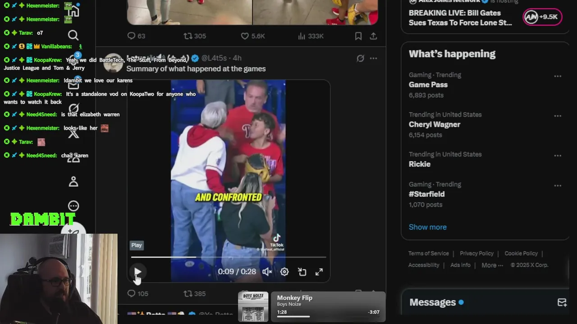Open Ads info footer link
This screenshot has height=324, width=577.
460,265
